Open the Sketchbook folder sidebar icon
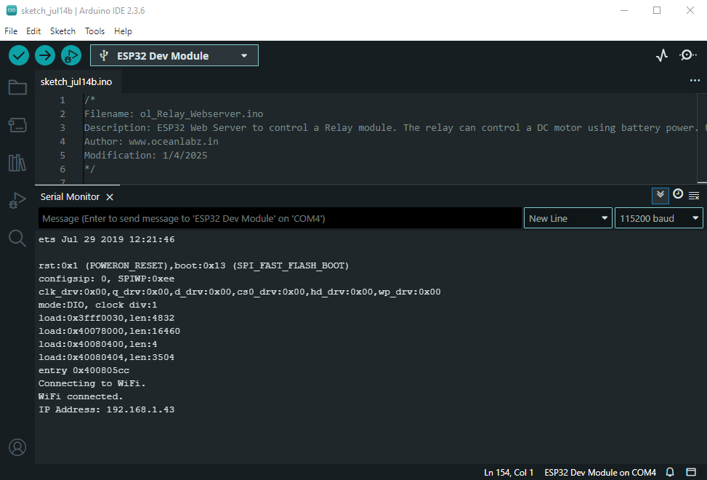Image resolution: width=707 pixels, height=480 pixels. tap(17, 87)
